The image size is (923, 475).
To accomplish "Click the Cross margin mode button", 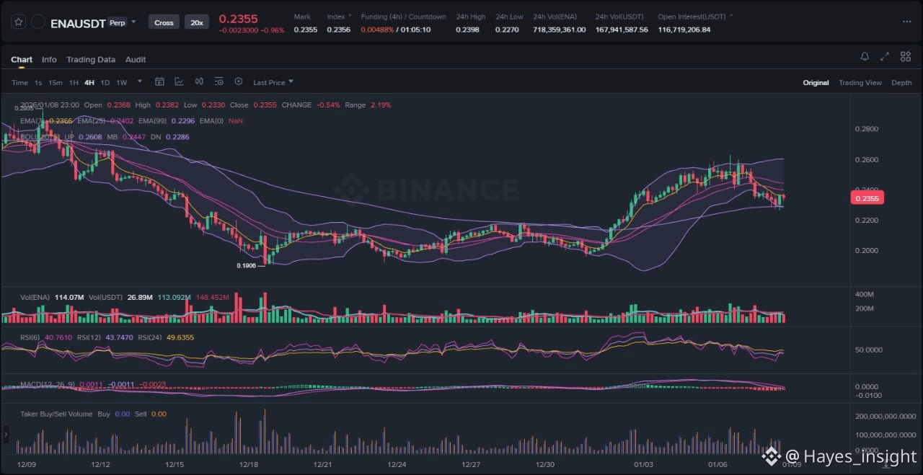I will pos(164,22).
